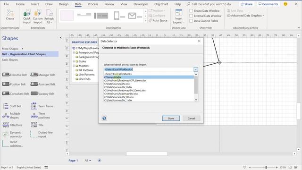Open Quick Import from Excel
The image size is (302, 170).
point(27,17)
